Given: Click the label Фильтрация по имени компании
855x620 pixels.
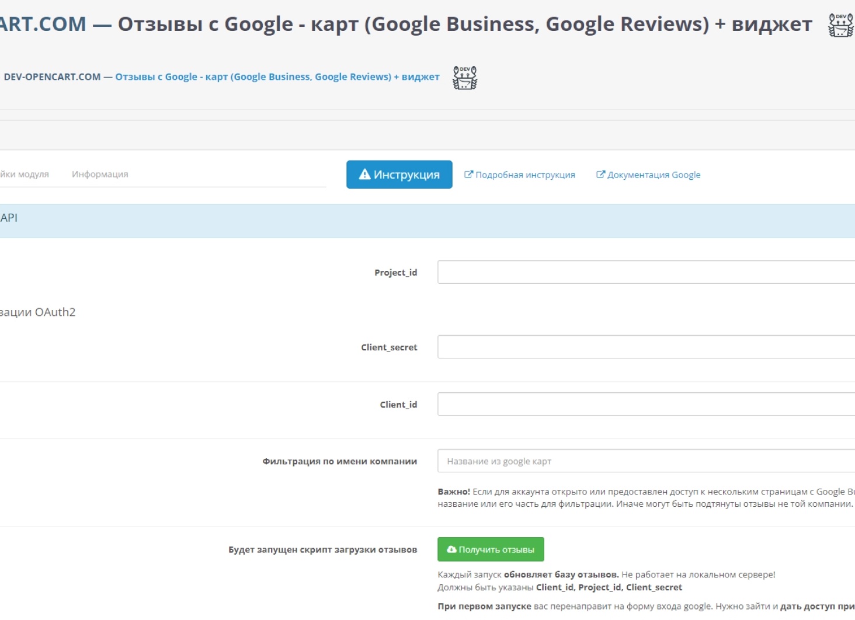Looking at the screenshot, I should pos(340,461).
